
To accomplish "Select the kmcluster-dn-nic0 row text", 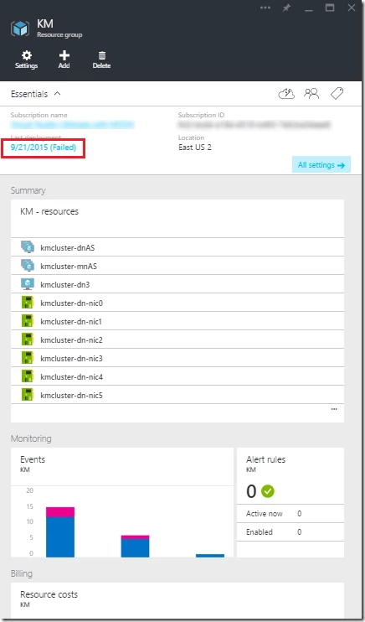I will [x=71, y=303].
